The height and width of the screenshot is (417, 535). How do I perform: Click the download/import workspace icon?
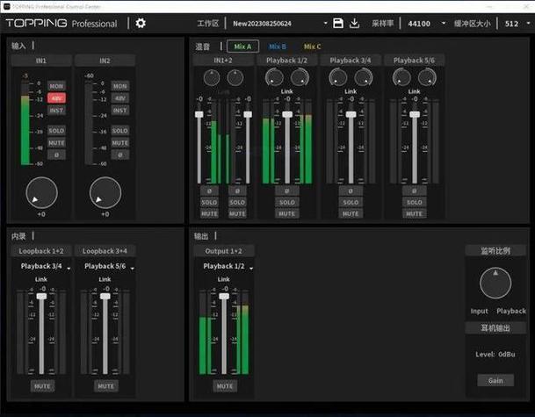click(x=355, y=24)
